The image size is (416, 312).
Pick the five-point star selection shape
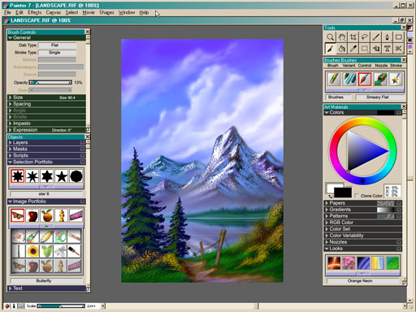(62, 176)
